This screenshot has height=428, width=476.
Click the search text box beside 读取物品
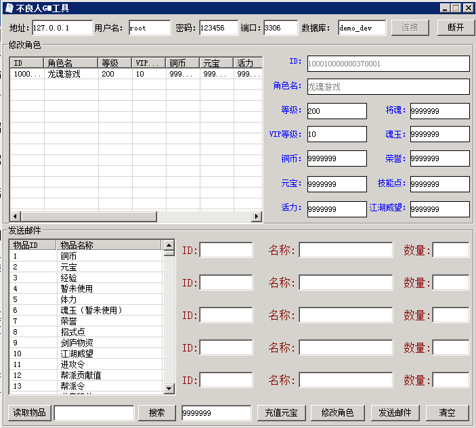[x=93, y=412]
